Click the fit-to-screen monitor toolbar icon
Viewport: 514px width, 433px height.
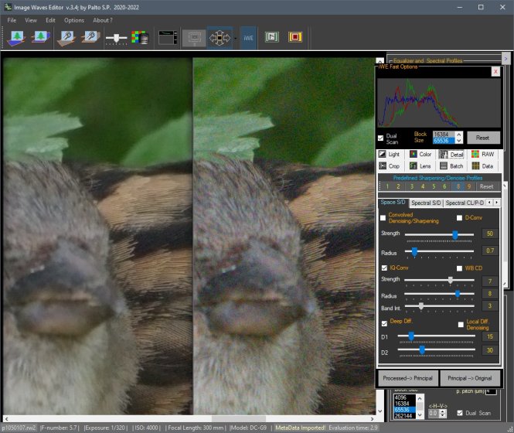pos(194,38)
